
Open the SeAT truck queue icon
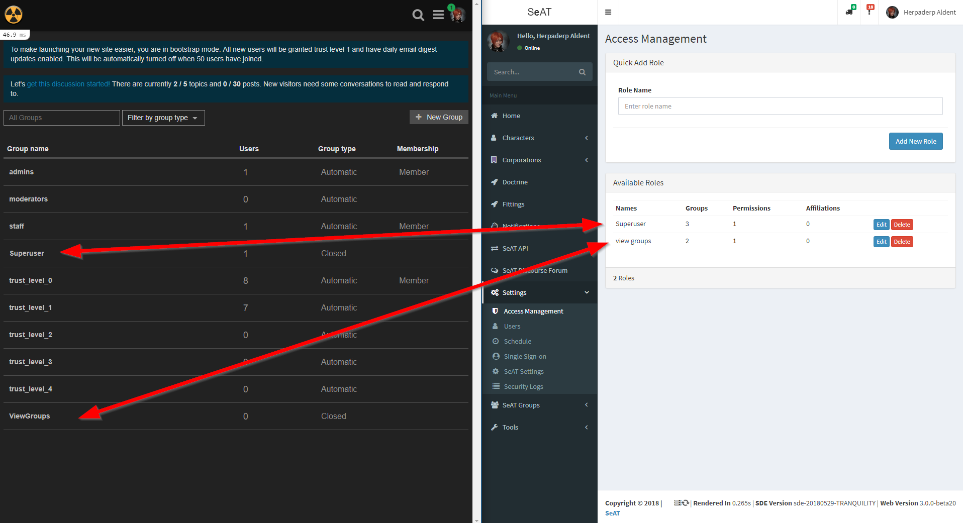849,12
